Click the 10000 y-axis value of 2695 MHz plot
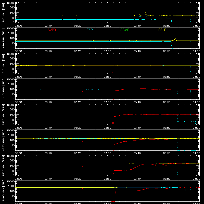Screen dimensions: 204x204 (x=11, y=105)
